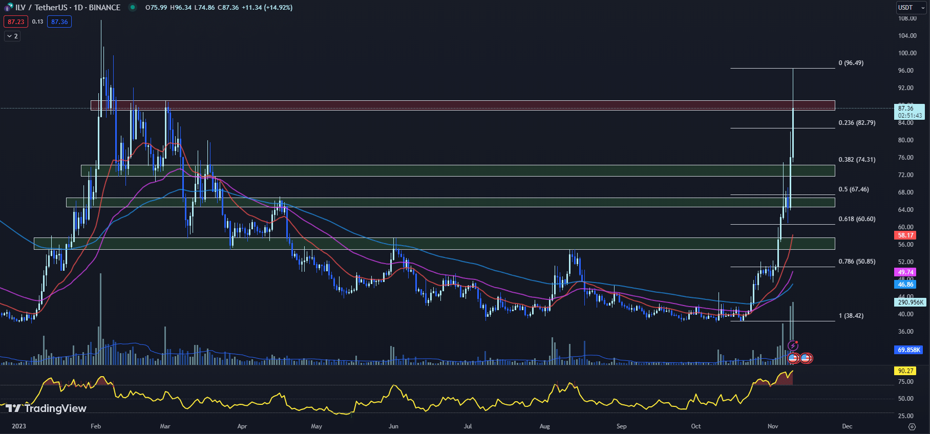Open the USDT currency dropdown
Viewport: 930px width, 434px height.
tap(911, 7)
